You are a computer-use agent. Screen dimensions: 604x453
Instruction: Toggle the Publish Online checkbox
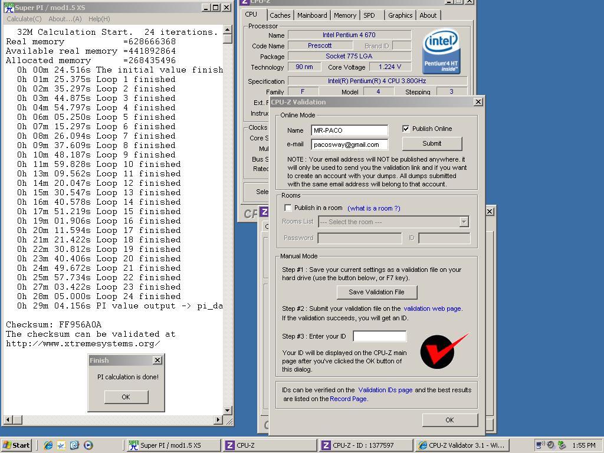click(x=406, y=129)
